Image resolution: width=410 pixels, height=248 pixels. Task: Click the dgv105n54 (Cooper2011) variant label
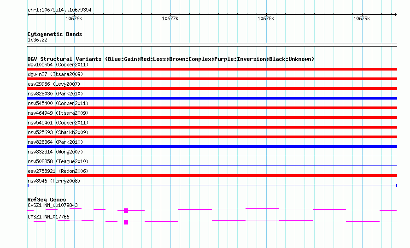[x=58, y=65]
